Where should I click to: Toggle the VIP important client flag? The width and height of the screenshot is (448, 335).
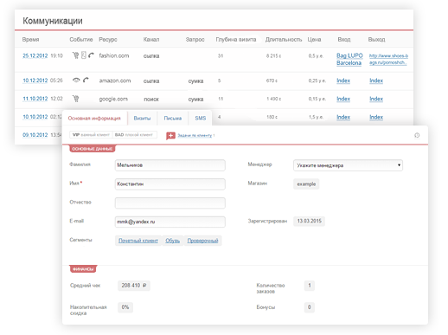tap(91, 135)
